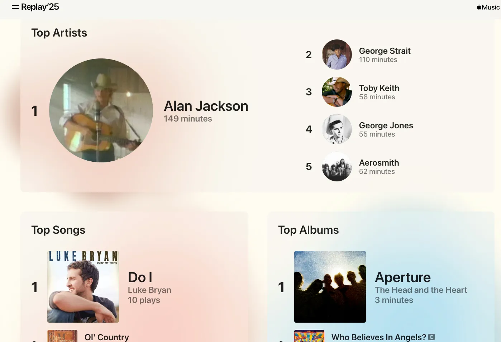Open Alan Jackson's artist photo
501x342 pixels.
tap(101, 110)
